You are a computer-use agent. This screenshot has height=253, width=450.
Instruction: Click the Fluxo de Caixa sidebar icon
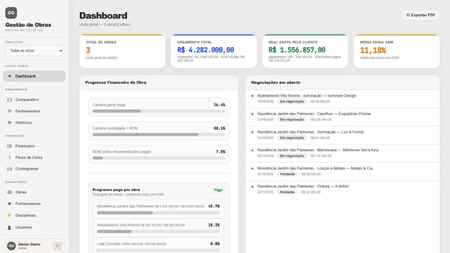10,157
